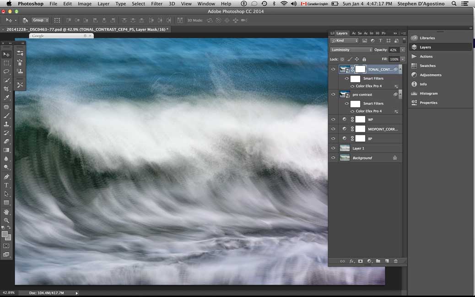Hide the Background layer
The height and width of the screenshot is (297, 475).
(x=333, y=158)
